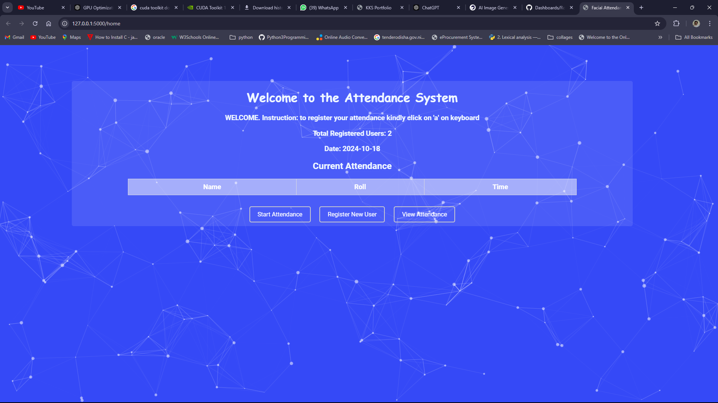Screen dimensions: 718x403
Task: Open Welcome to the Online bookmark
Action: (604, 37)
